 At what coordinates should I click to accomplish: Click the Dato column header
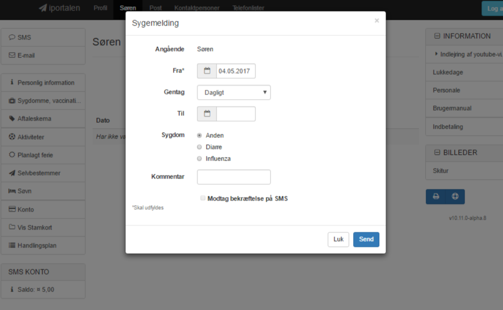point(103,121)
